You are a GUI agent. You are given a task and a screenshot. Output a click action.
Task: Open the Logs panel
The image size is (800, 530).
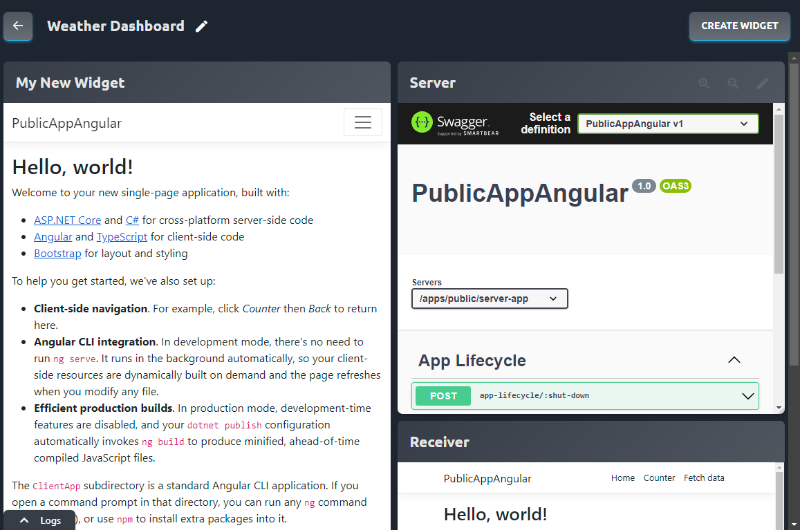tap(40, 520)
